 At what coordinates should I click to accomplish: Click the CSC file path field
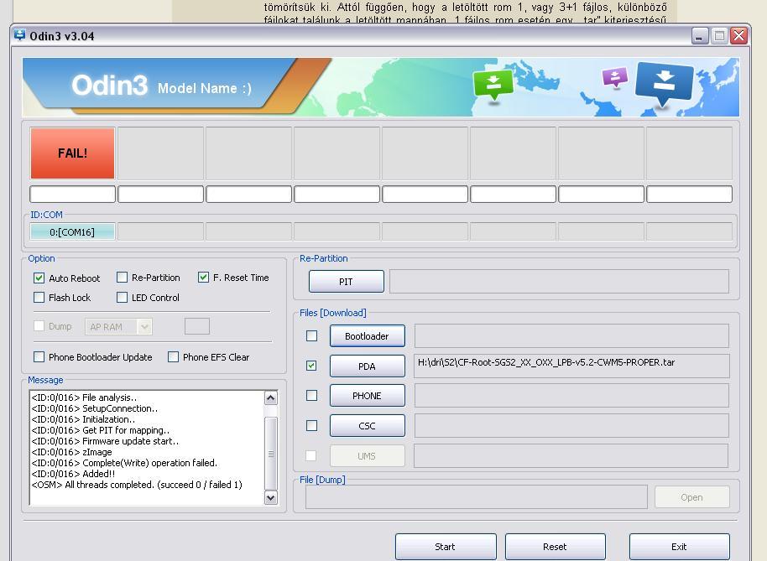coord(571,426)
